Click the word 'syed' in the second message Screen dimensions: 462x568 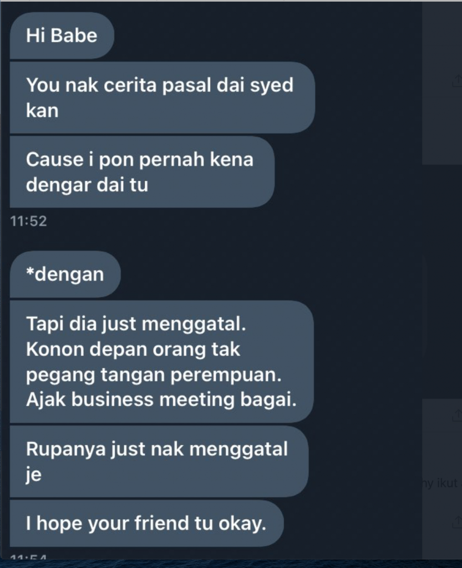click(x=272, y=85)
